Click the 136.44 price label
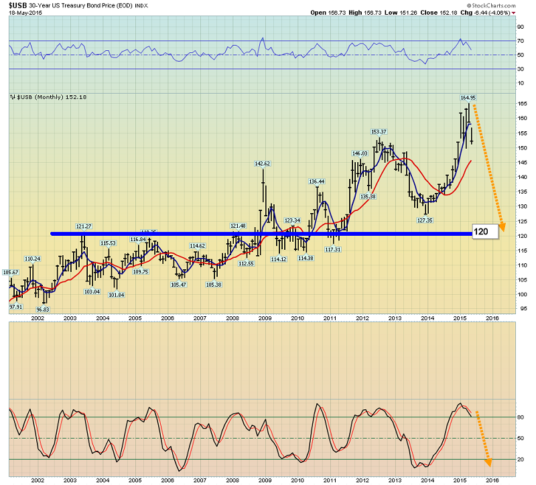The image size is (536, 485). [x=317, y=182]
